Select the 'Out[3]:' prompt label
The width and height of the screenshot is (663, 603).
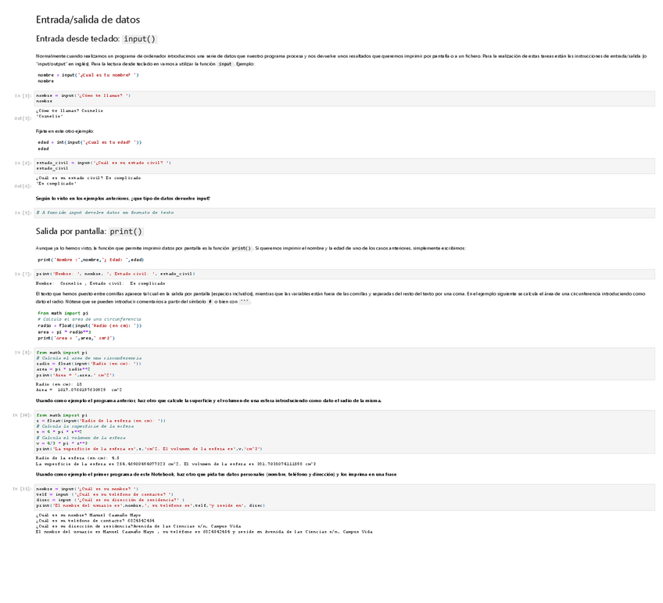point(23,118)
